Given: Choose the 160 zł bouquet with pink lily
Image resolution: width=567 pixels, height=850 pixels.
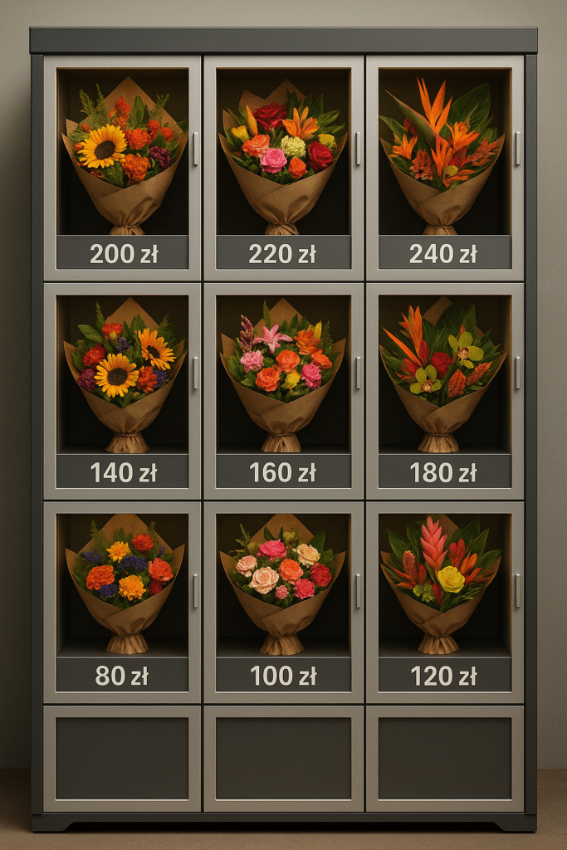Looking at the screenshot, I should coord(282,375).
